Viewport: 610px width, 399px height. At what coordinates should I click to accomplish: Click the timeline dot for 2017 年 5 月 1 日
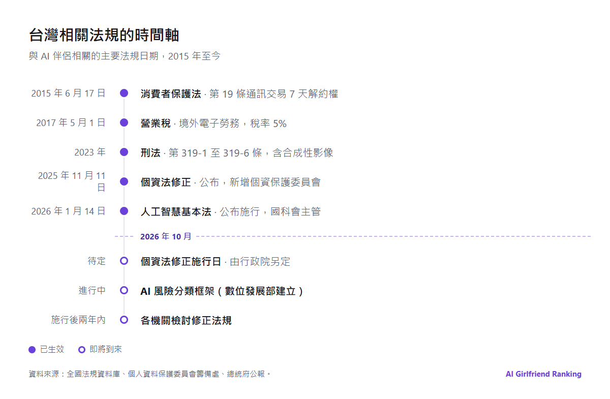pyautogui.click(x=124, y=122)
